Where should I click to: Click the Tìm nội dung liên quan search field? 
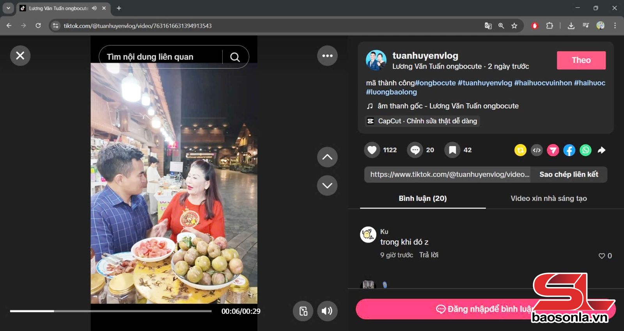[x=160, y=57]
